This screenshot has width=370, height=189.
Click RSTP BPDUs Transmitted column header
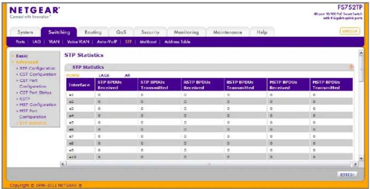[x=246, y=85]
